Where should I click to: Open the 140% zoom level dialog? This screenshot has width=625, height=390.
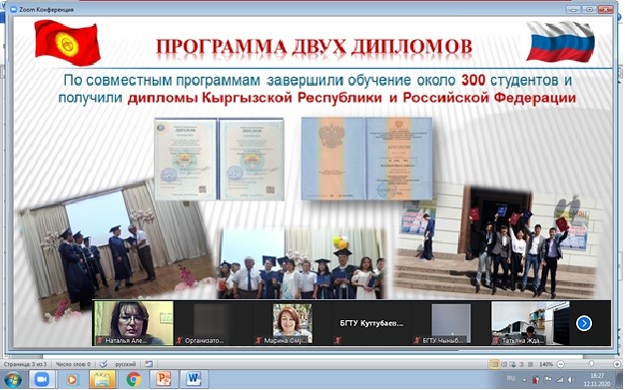click(546, 364)
